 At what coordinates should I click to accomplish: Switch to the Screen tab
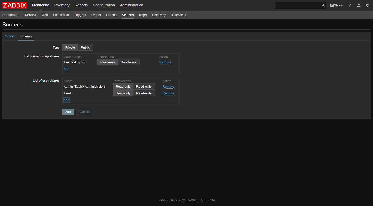click(x=10, y=36)
